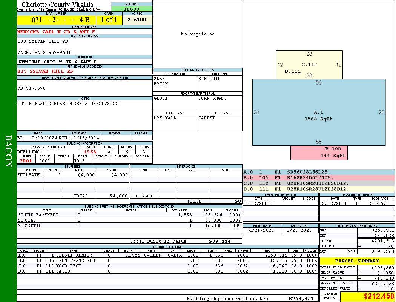
Task: Click the red taxable value amount
Action: point(379,296)
